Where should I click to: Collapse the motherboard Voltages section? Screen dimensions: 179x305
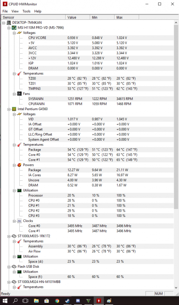[x=14, y=33]
